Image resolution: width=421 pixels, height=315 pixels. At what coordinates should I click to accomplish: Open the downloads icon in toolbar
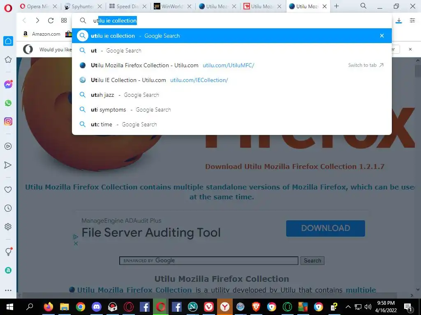(399, 21)
